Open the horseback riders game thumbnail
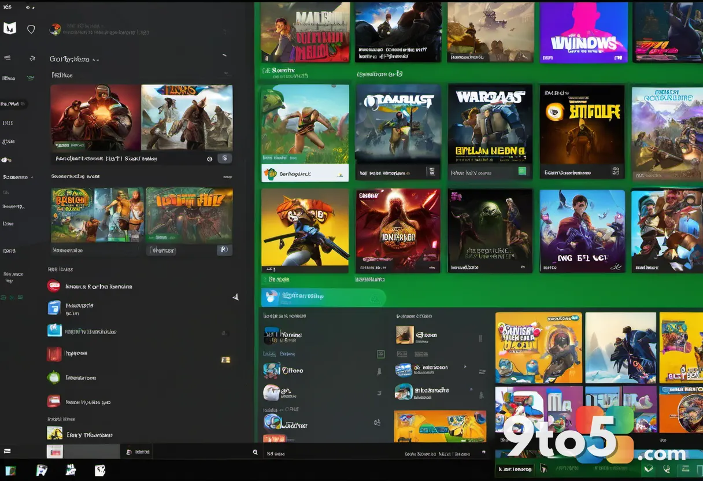 click(187, 118)
